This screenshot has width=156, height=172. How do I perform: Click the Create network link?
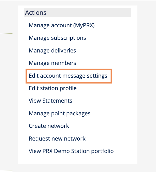[x=49, y=126]
